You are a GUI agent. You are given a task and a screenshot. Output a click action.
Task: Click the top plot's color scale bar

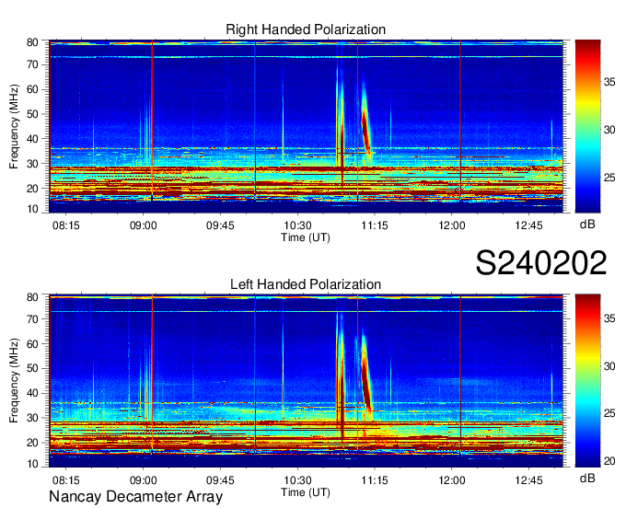[587, 126]
